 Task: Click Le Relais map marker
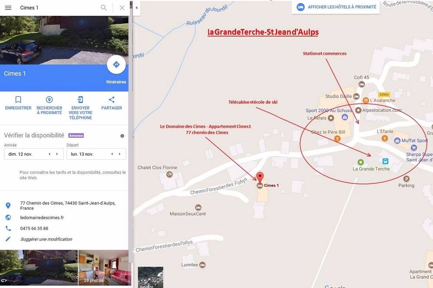click(331, 118)
